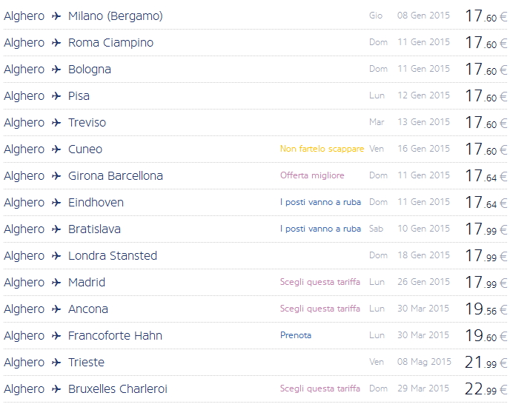Image resolution: width=510 pixels, height=407 pixels.
Task: Click 'Offerta migliore' on the Girona row
Action: 312,176
